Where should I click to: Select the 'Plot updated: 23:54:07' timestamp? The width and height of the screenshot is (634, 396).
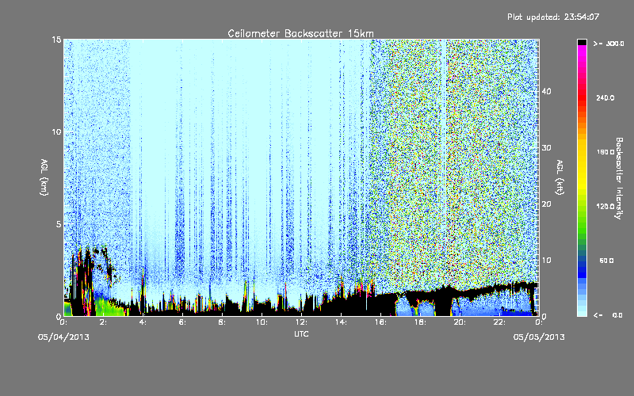point(553,17)
